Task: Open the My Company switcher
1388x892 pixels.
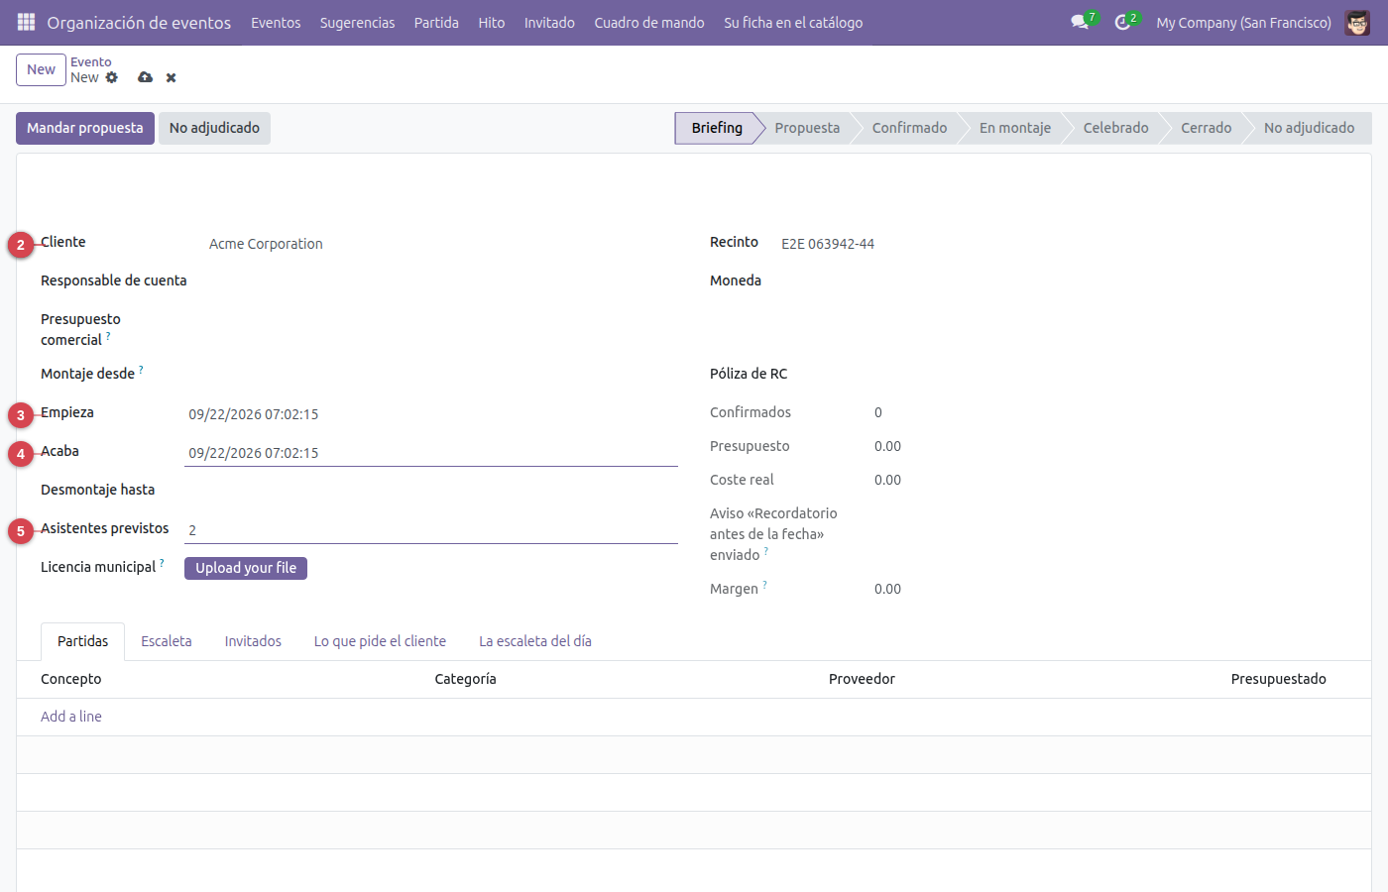Action: click(x=1243, y=22)
